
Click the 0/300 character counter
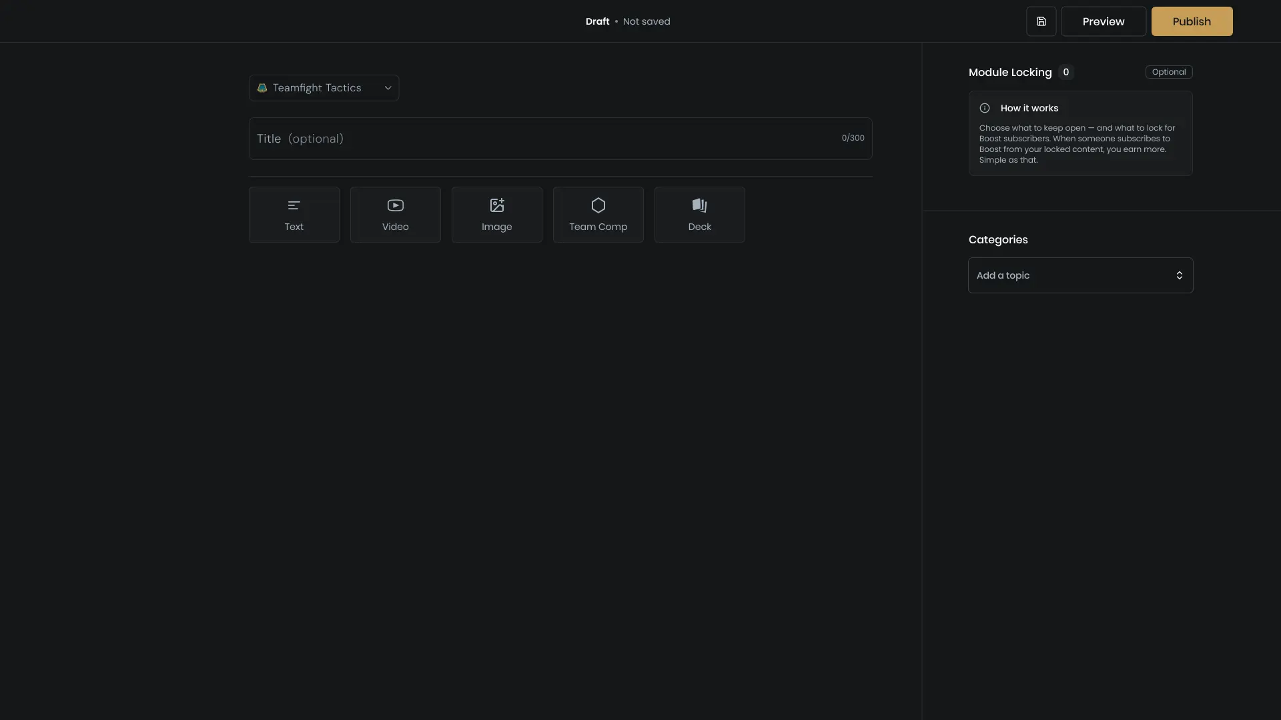(x=853, y=137)
